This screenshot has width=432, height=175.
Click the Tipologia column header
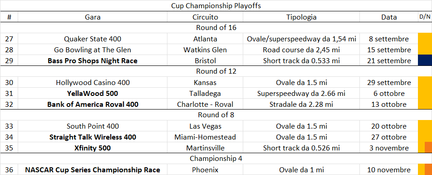(x=301, y=17)
